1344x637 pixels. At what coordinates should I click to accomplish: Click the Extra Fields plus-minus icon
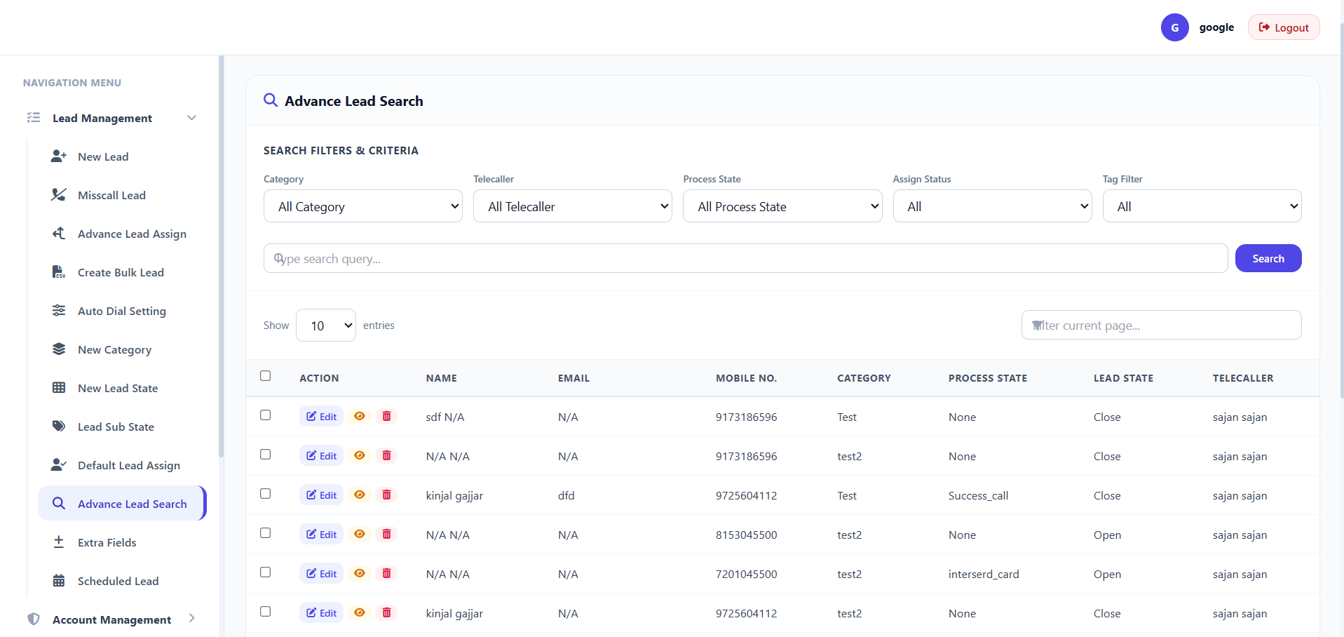[x=59, y=542]
